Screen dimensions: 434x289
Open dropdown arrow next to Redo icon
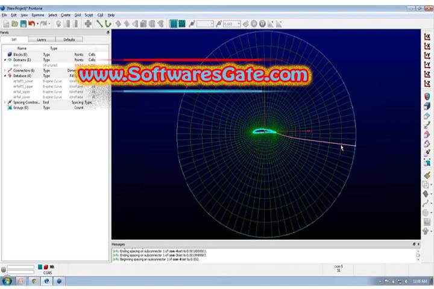tap(49, 24)
